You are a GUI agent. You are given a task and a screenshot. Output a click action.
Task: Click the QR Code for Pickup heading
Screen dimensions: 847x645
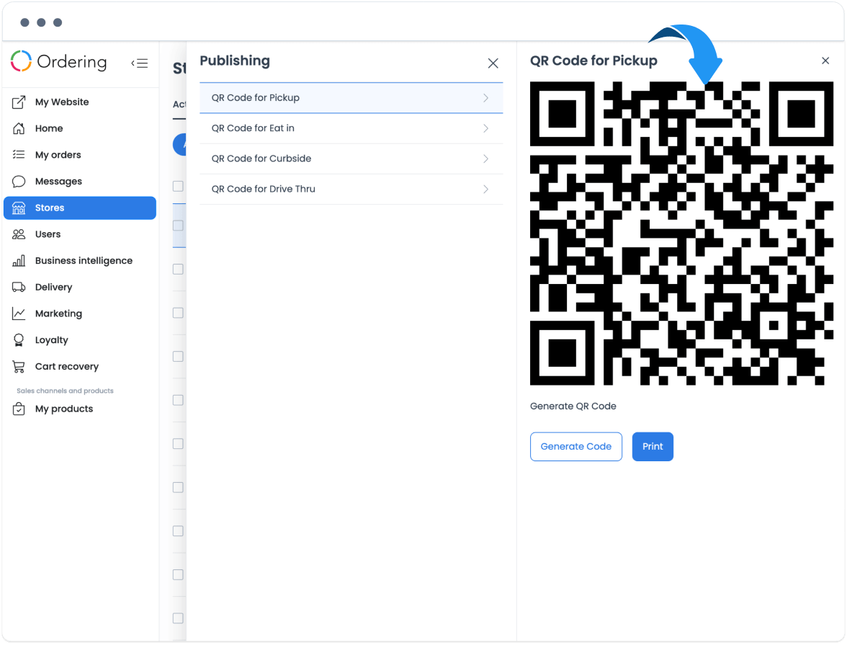coord(593,61)
